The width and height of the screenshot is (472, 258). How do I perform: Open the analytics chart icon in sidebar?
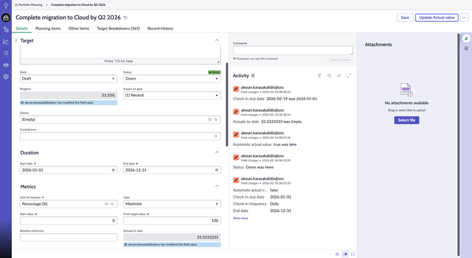point(6,41)
